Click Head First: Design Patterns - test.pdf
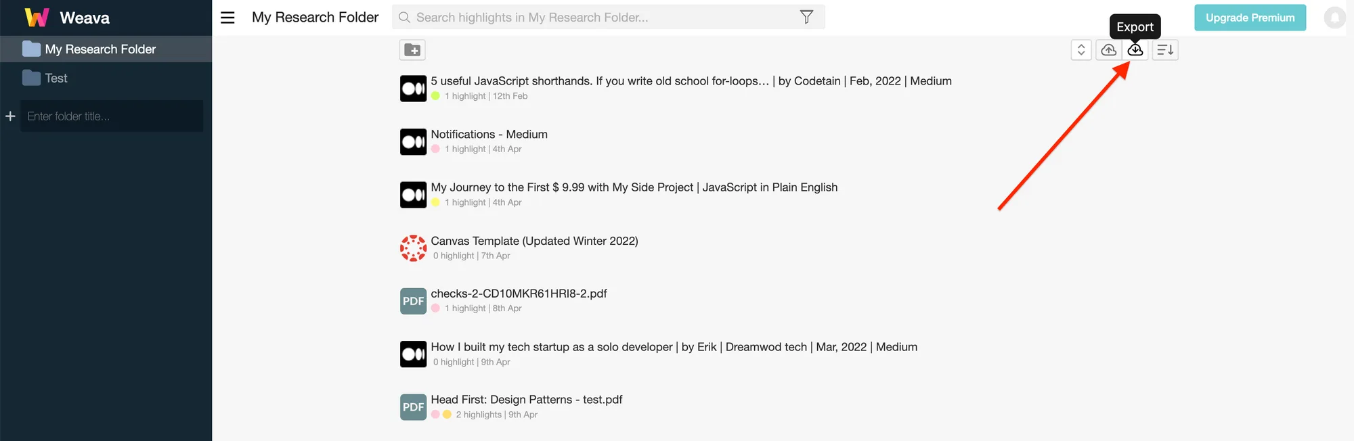This screenshot has width=1354, height=441. tap(527, 400)
